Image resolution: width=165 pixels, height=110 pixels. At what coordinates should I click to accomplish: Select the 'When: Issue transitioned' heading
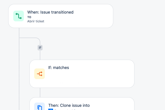tap(50, 12)
